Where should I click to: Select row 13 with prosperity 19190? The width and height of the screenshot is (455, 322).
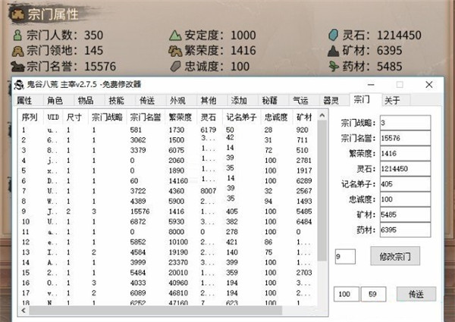[x=168, y=252]
